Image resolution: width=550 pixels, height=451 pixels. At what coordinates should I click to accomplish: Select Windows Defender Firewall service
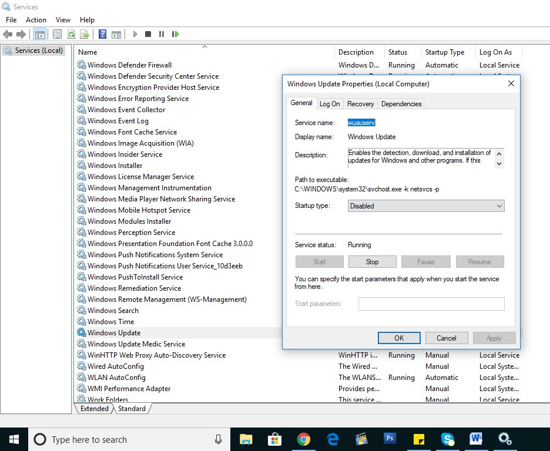[129, 65]
